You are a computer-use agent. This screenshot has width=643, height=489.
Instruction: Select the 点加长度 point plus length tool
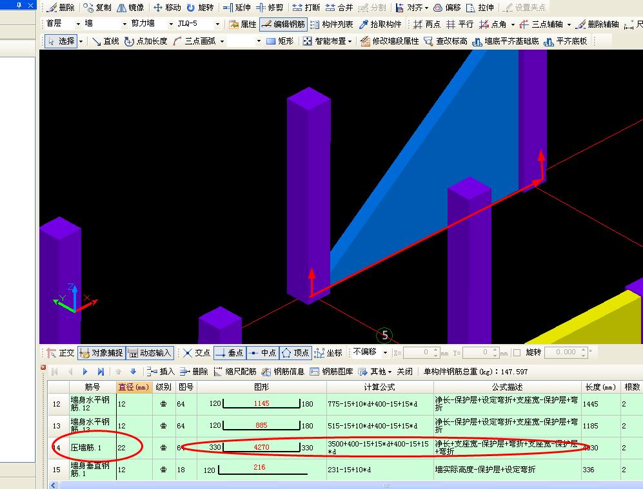pos(146,41)
